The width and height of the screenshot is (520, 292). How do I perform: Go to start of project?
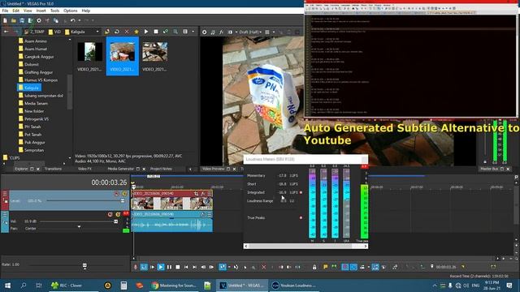[x=186, y=267]
